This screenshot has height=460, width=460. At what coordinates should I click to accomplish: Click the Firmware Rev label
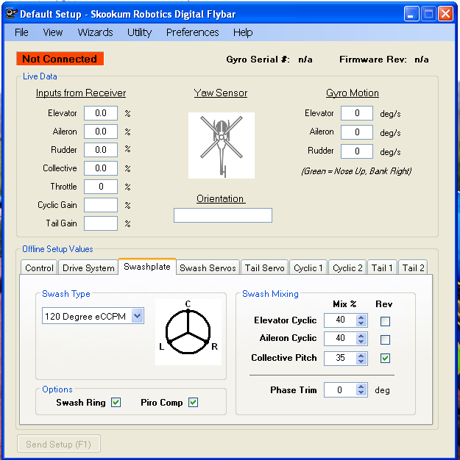click(373, 60)
